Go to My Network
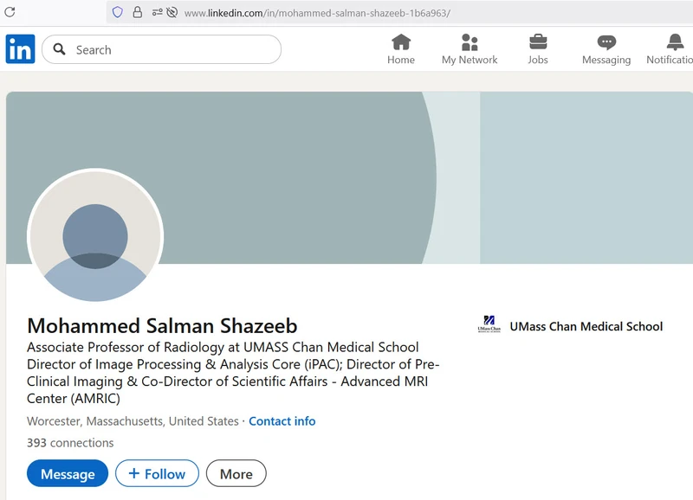This screenshot has height=500, width=693. (x=470, y=49)
